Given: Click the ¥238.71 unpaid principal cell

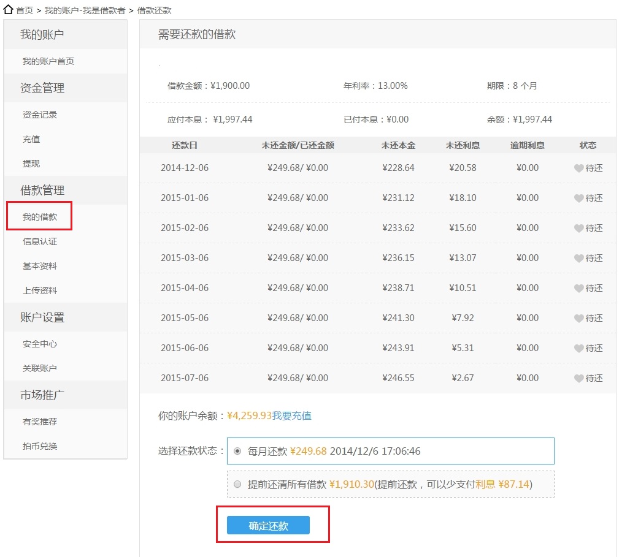Looking at the screenshot, I should coord(398,288).
